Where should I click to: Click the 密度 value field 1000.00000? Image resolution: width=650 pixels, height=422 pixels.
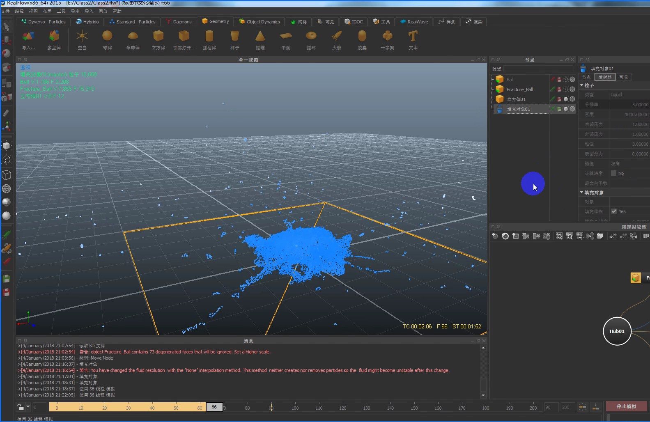[x=629, y=115]
